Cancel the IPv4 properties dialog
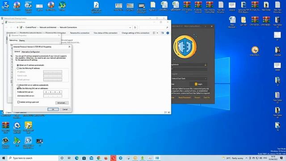Image resolution: width=286 pixels, height=161 pixels. pyautogui.click(x=65, y=109)
